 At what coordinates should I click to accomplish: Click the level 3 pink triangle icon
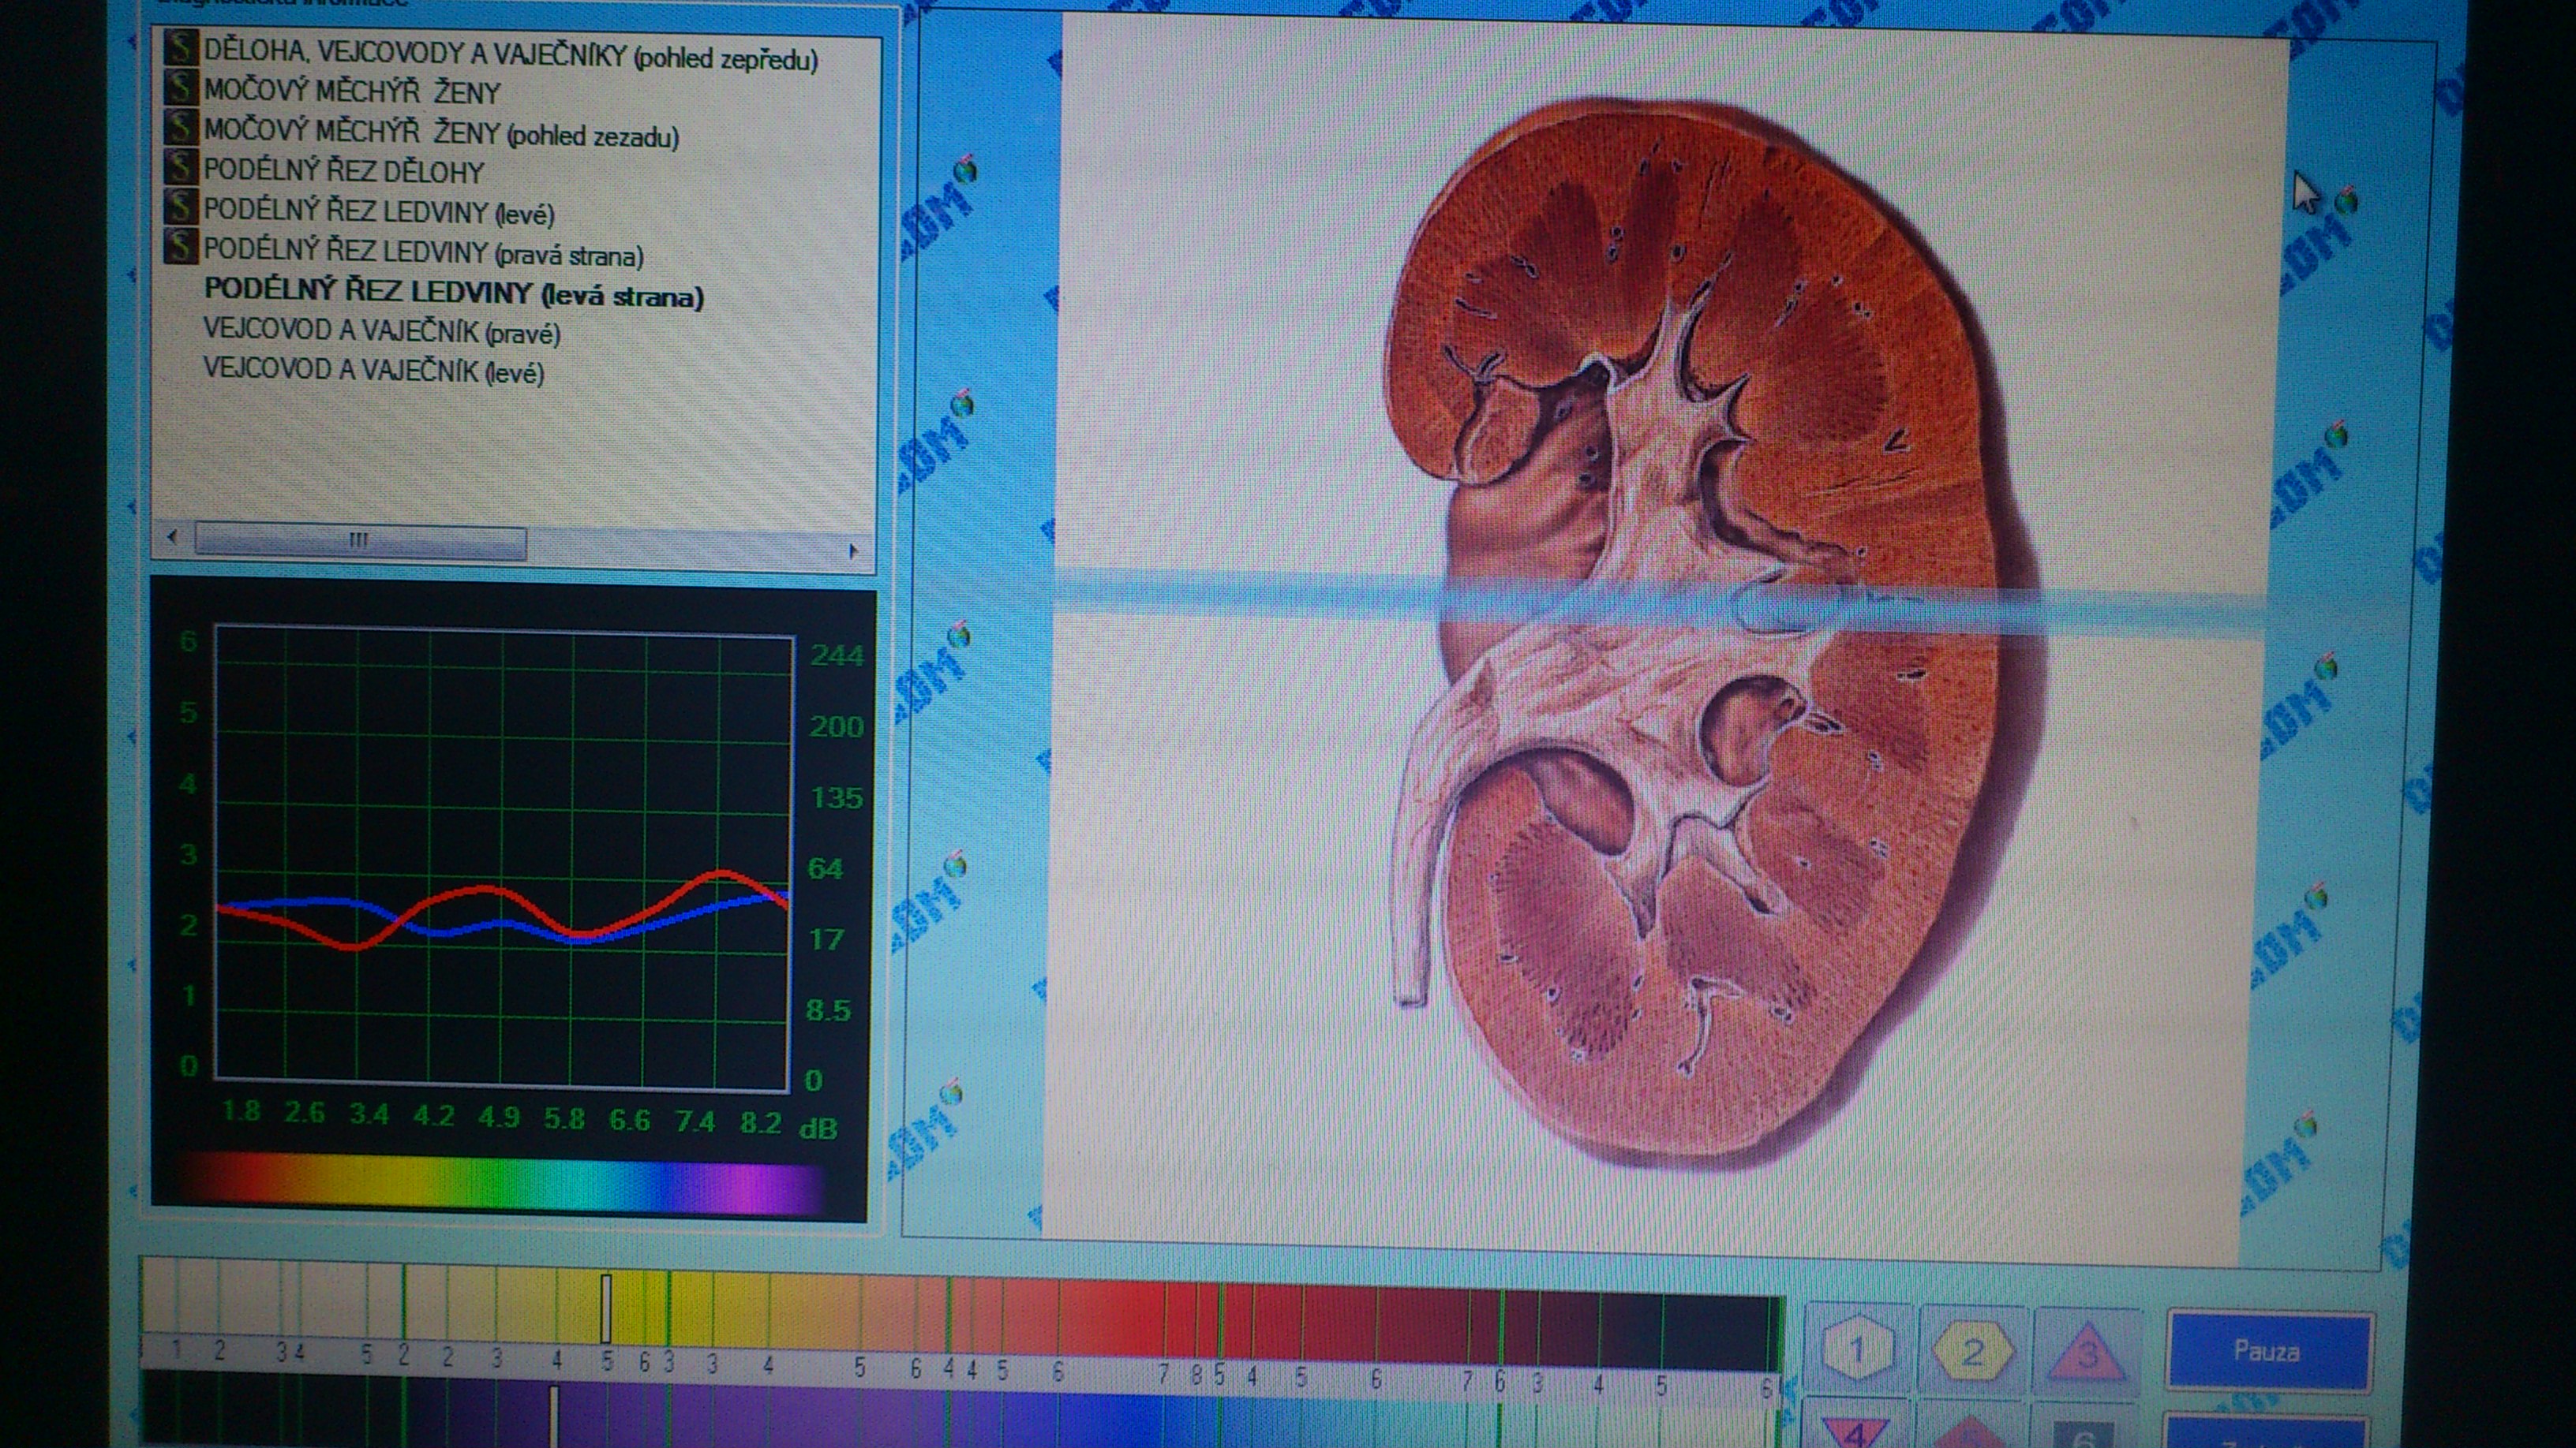pyautogui.click(x=2087, y=1355)
